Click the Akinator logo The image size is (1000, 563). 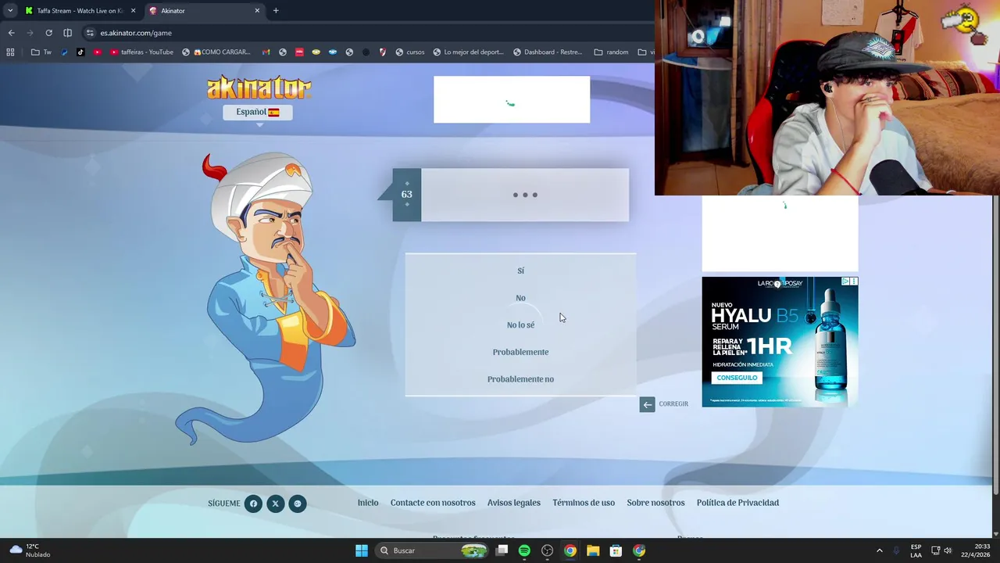pos(259,88)
